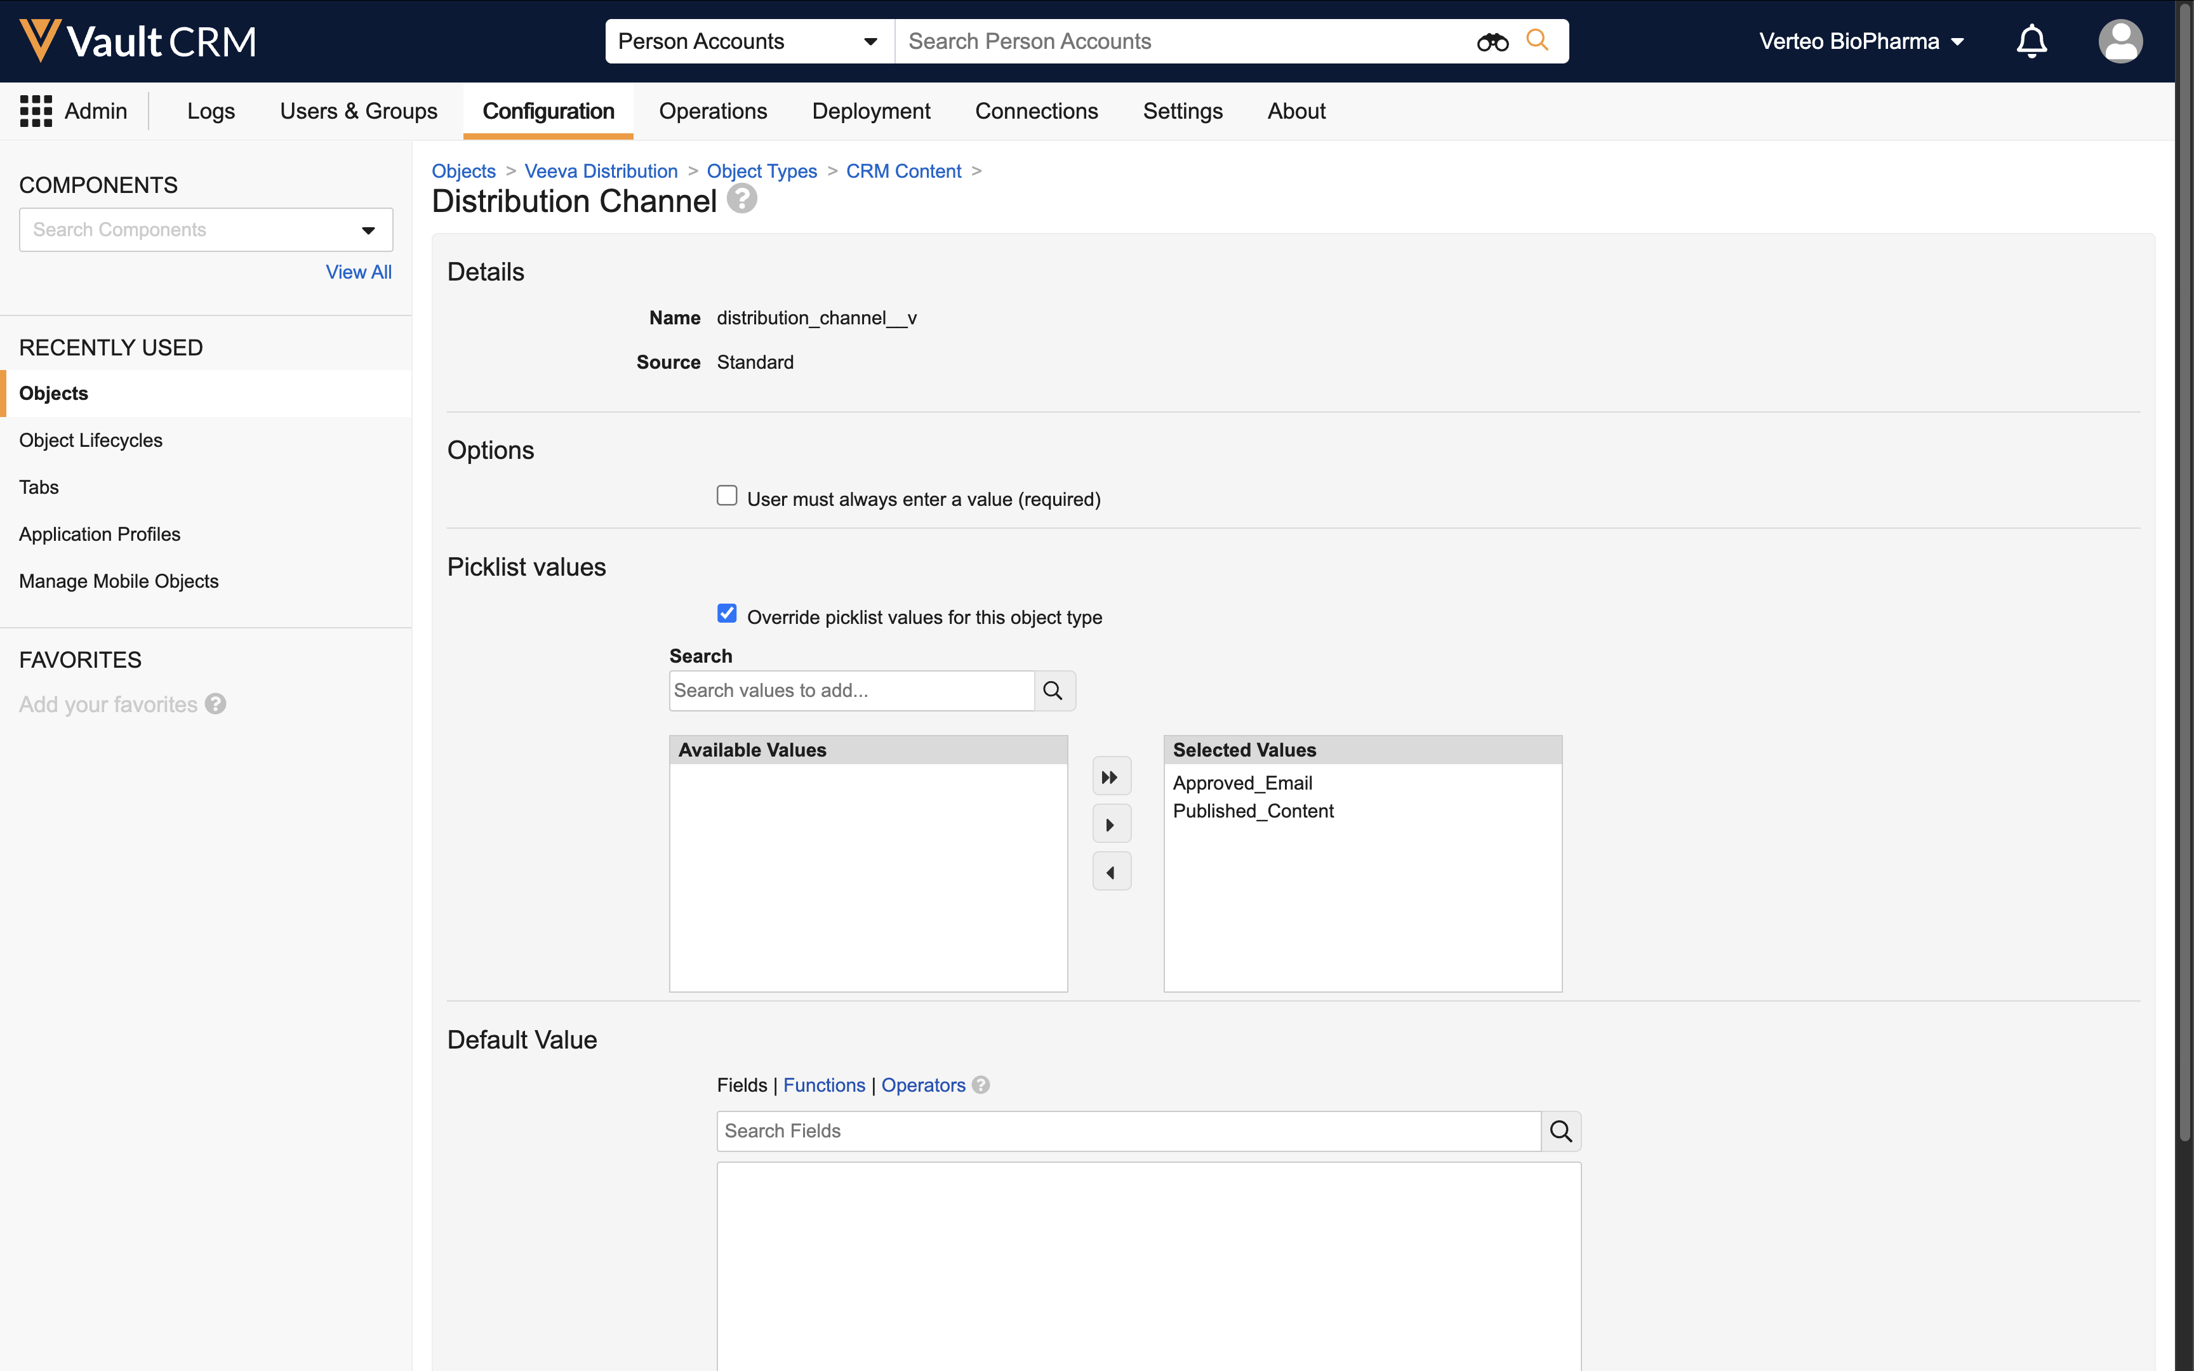Open the Users & Groups tab
The width and height of the screenshot is (2194, 1371).
tap(358, 110)
